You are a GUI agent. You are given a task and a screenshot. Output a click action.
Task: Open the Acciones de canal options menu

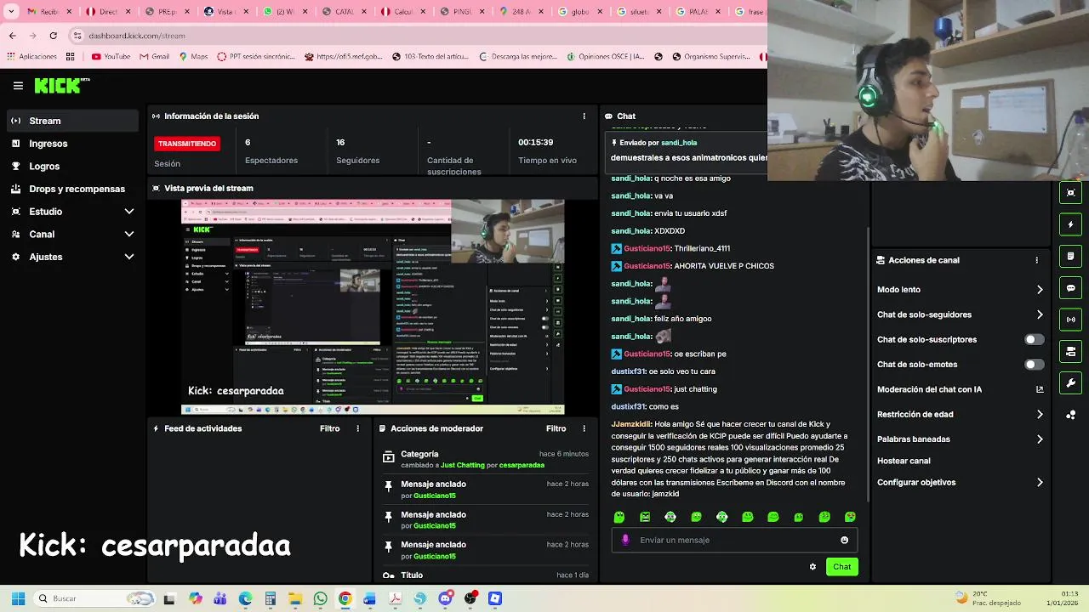coord(1036,260)
